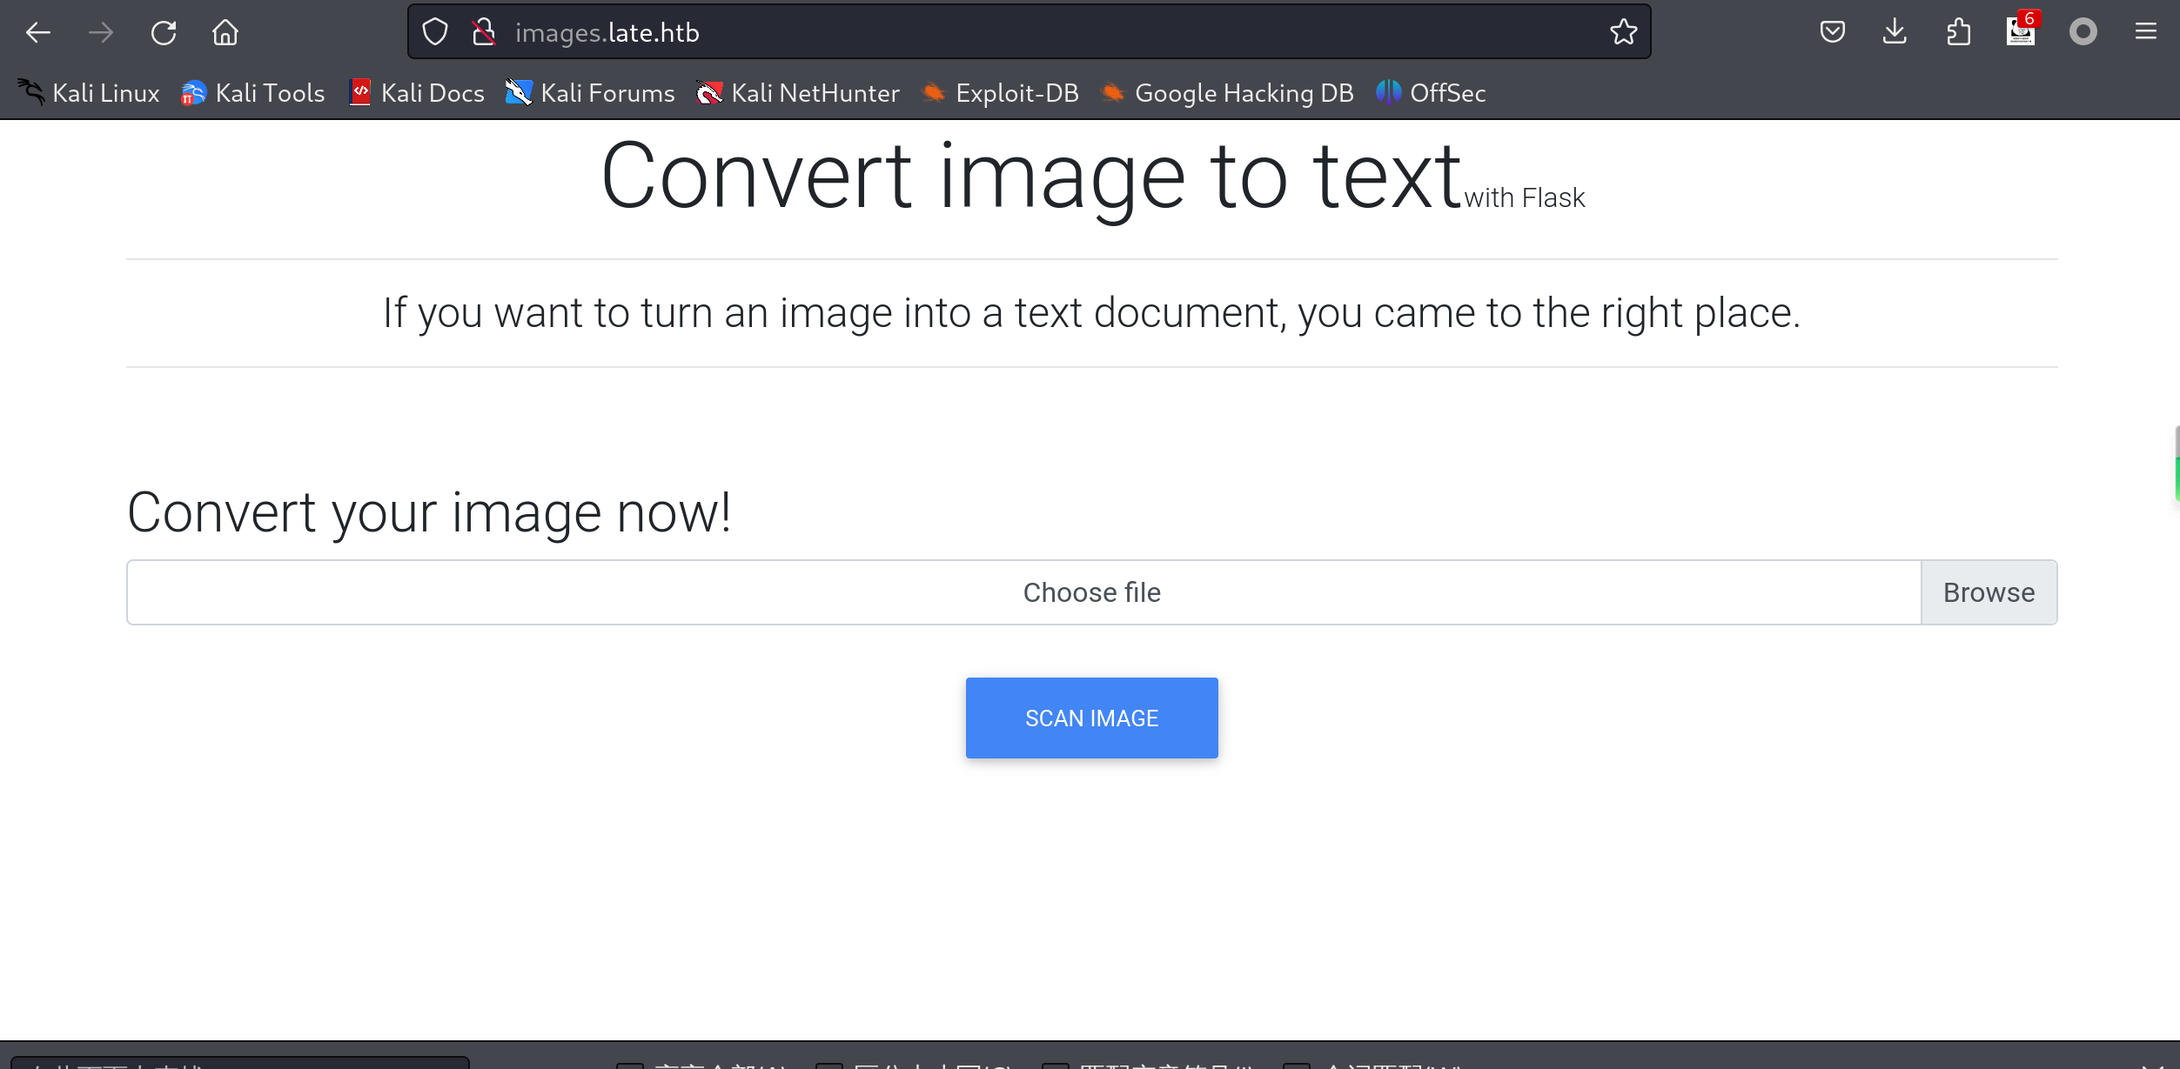Open the OffSec bookmark
Screen dimensions: 2180x1069
click(1431, 93)
